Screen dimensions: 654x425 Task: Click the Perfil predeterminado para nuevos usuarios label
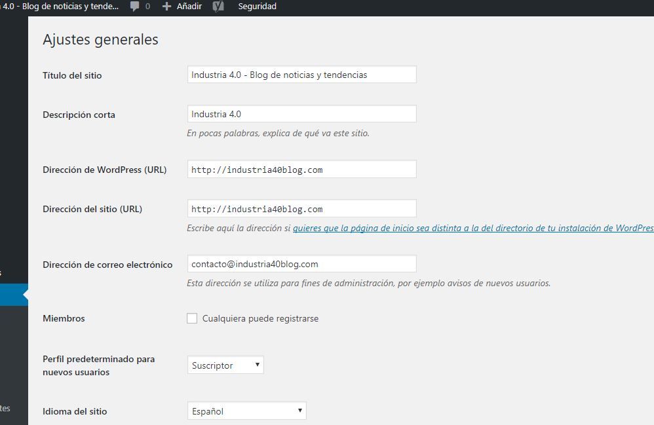coord(98,365)
